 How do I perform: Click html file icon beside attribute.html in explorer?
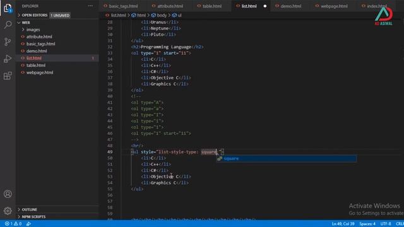tap(23, 37)
